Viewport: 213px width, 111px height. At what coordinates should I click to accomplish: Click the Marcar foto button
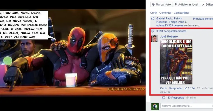click(161, 4)
